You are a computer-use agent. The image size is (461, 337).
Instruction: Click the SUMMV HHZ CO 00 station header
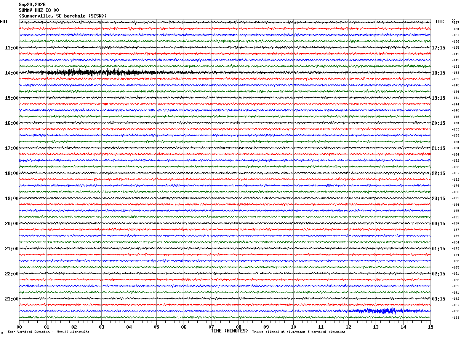pos(39,10)
